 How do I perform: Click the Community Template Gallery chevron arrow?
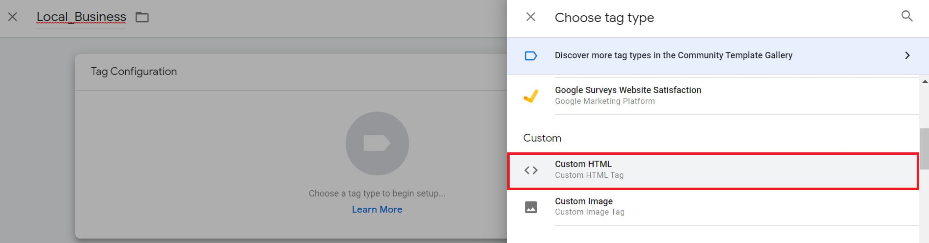point(907,55)
